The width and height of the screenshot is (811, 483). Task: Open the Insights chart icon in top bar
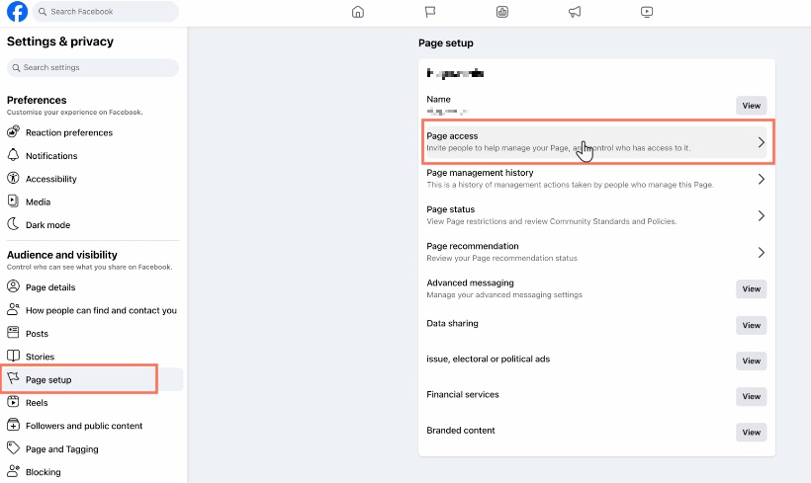pos(502,12)
